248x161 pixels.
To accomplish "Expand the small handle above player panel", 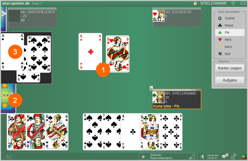I will (x=152, y=87).
